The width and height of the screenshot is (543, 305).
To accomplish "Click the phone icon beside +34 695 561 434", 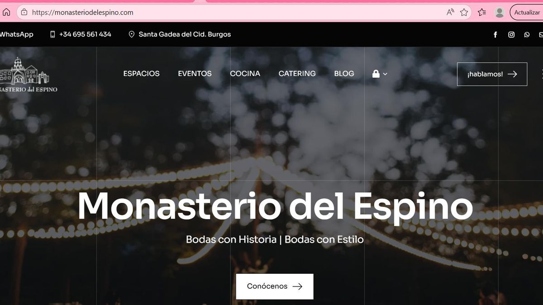I will 53,34.
